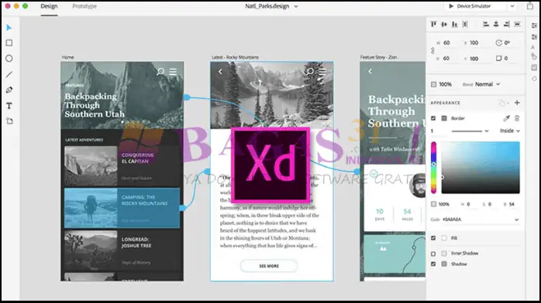Go back on Feature Story artboard
This screenshot has width=541, height=303.
(370, 71)
